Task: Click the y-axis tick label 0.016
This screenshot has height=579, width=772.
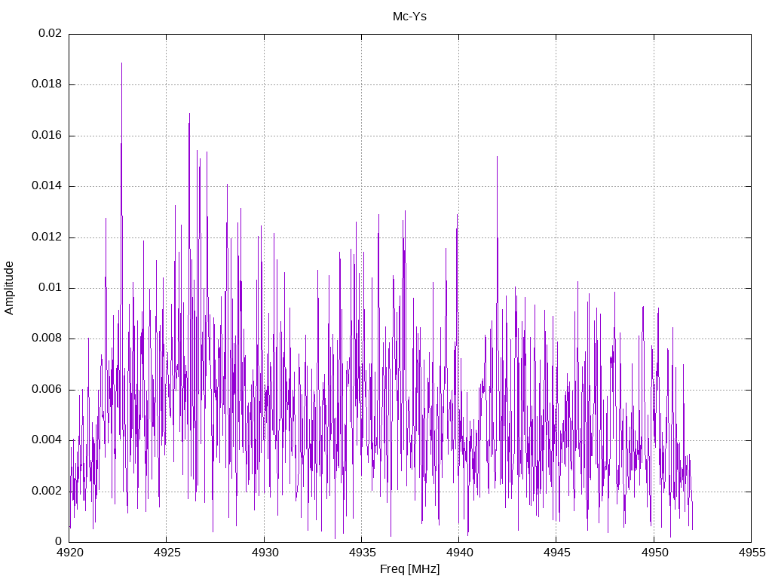Action: [47, 136]
